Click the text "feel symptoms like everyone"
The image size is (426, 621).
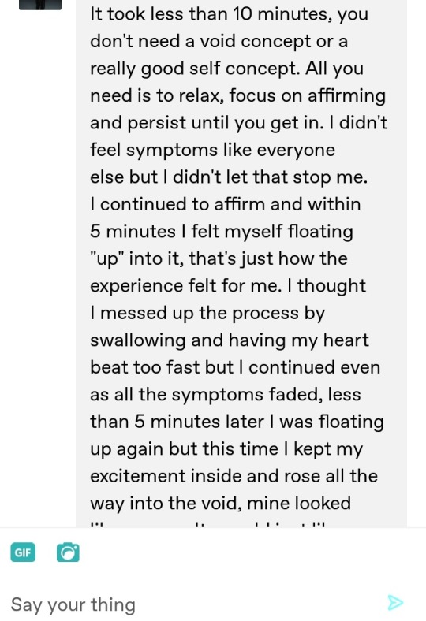click(212, 150)
